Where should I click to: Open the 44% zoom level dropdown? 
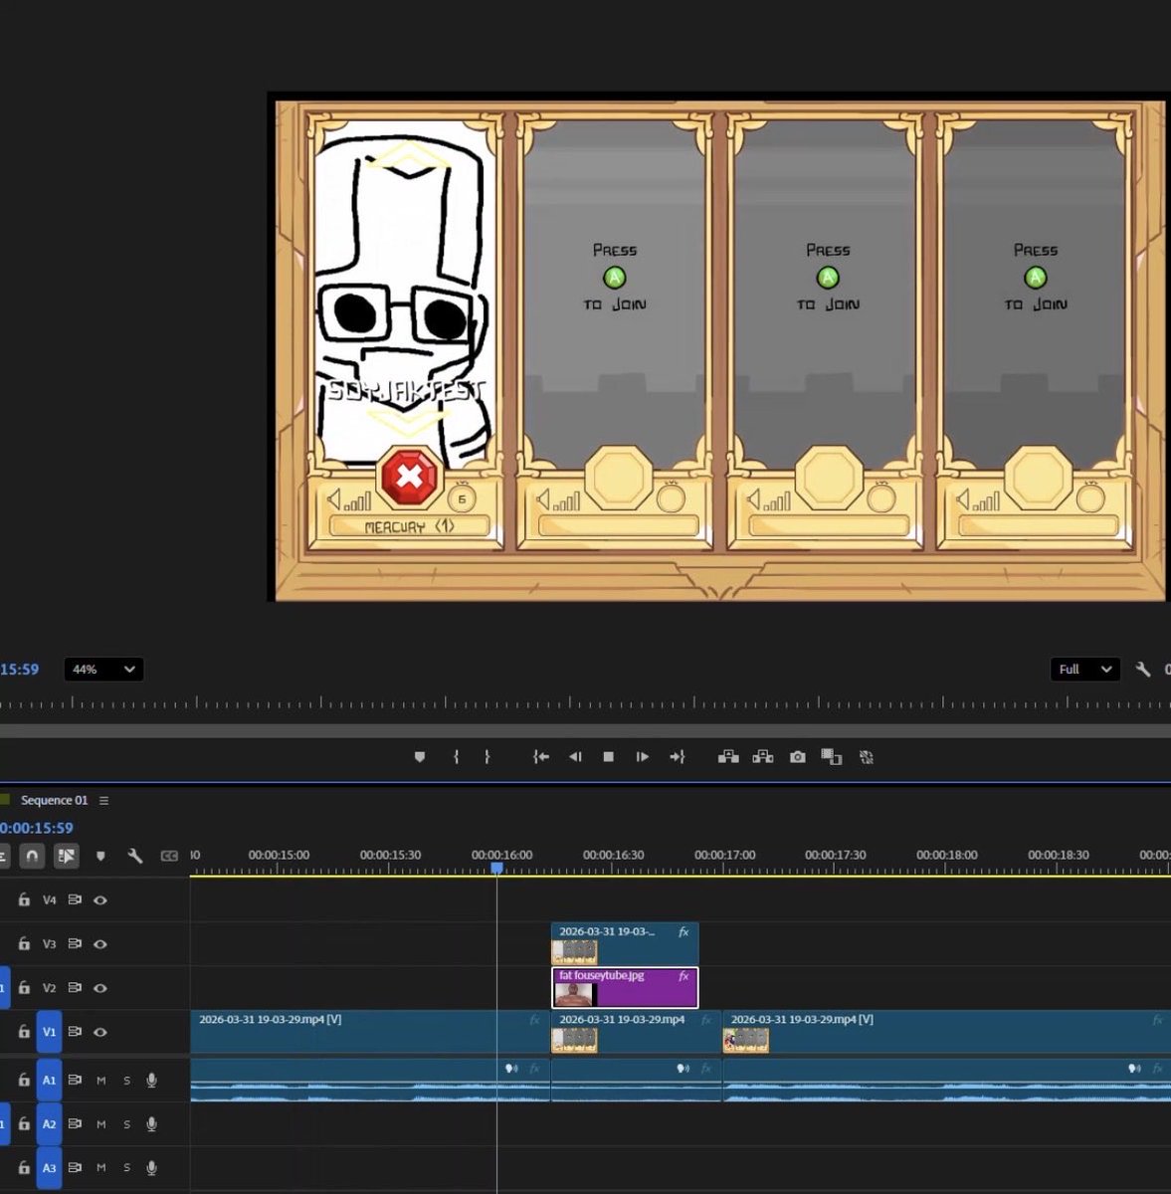click(x=103, y=670)
